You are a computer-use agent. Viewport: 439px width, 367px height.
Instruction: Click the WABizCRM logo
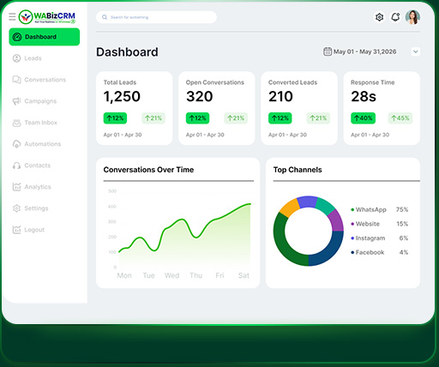tap(47, 17)
